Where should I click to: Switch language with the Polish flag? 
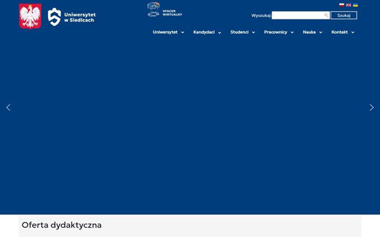tap(341, 5)
